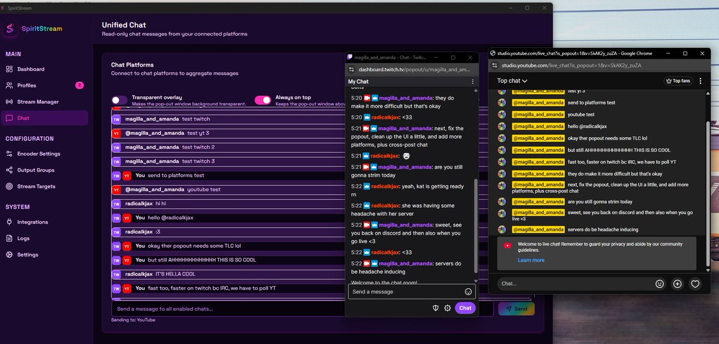The width and height of the screenshot is (719, 344).
Task: Click the purple Twitch Chat button
Action: click(x=466, y=308)
